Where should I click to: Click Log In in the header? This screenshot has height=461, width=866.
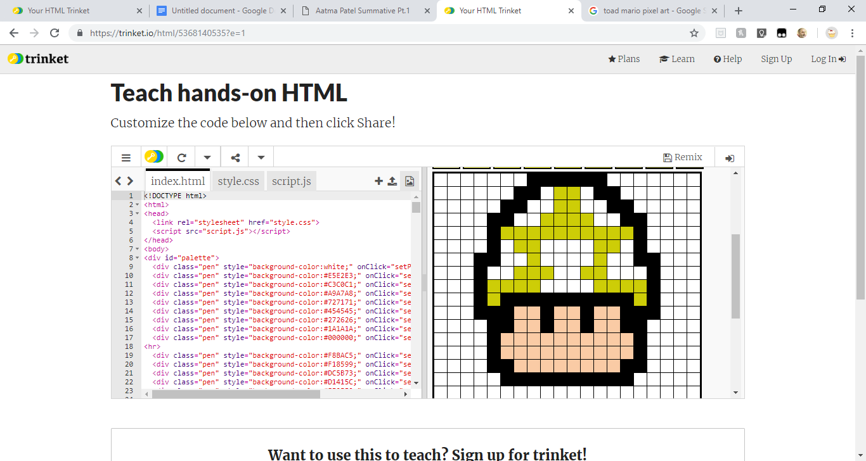[x=829, y=59]
